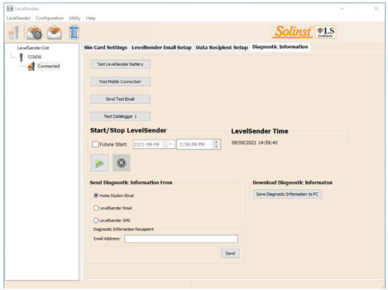This screenshot has width=388, height=290.
Task: Click the LevelSender List header text
Action: point(33,48)
